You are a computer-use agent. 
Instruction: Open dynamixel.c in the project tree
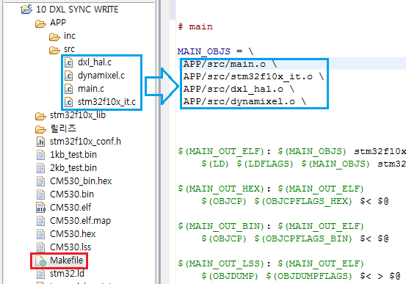tap(101, 76)
